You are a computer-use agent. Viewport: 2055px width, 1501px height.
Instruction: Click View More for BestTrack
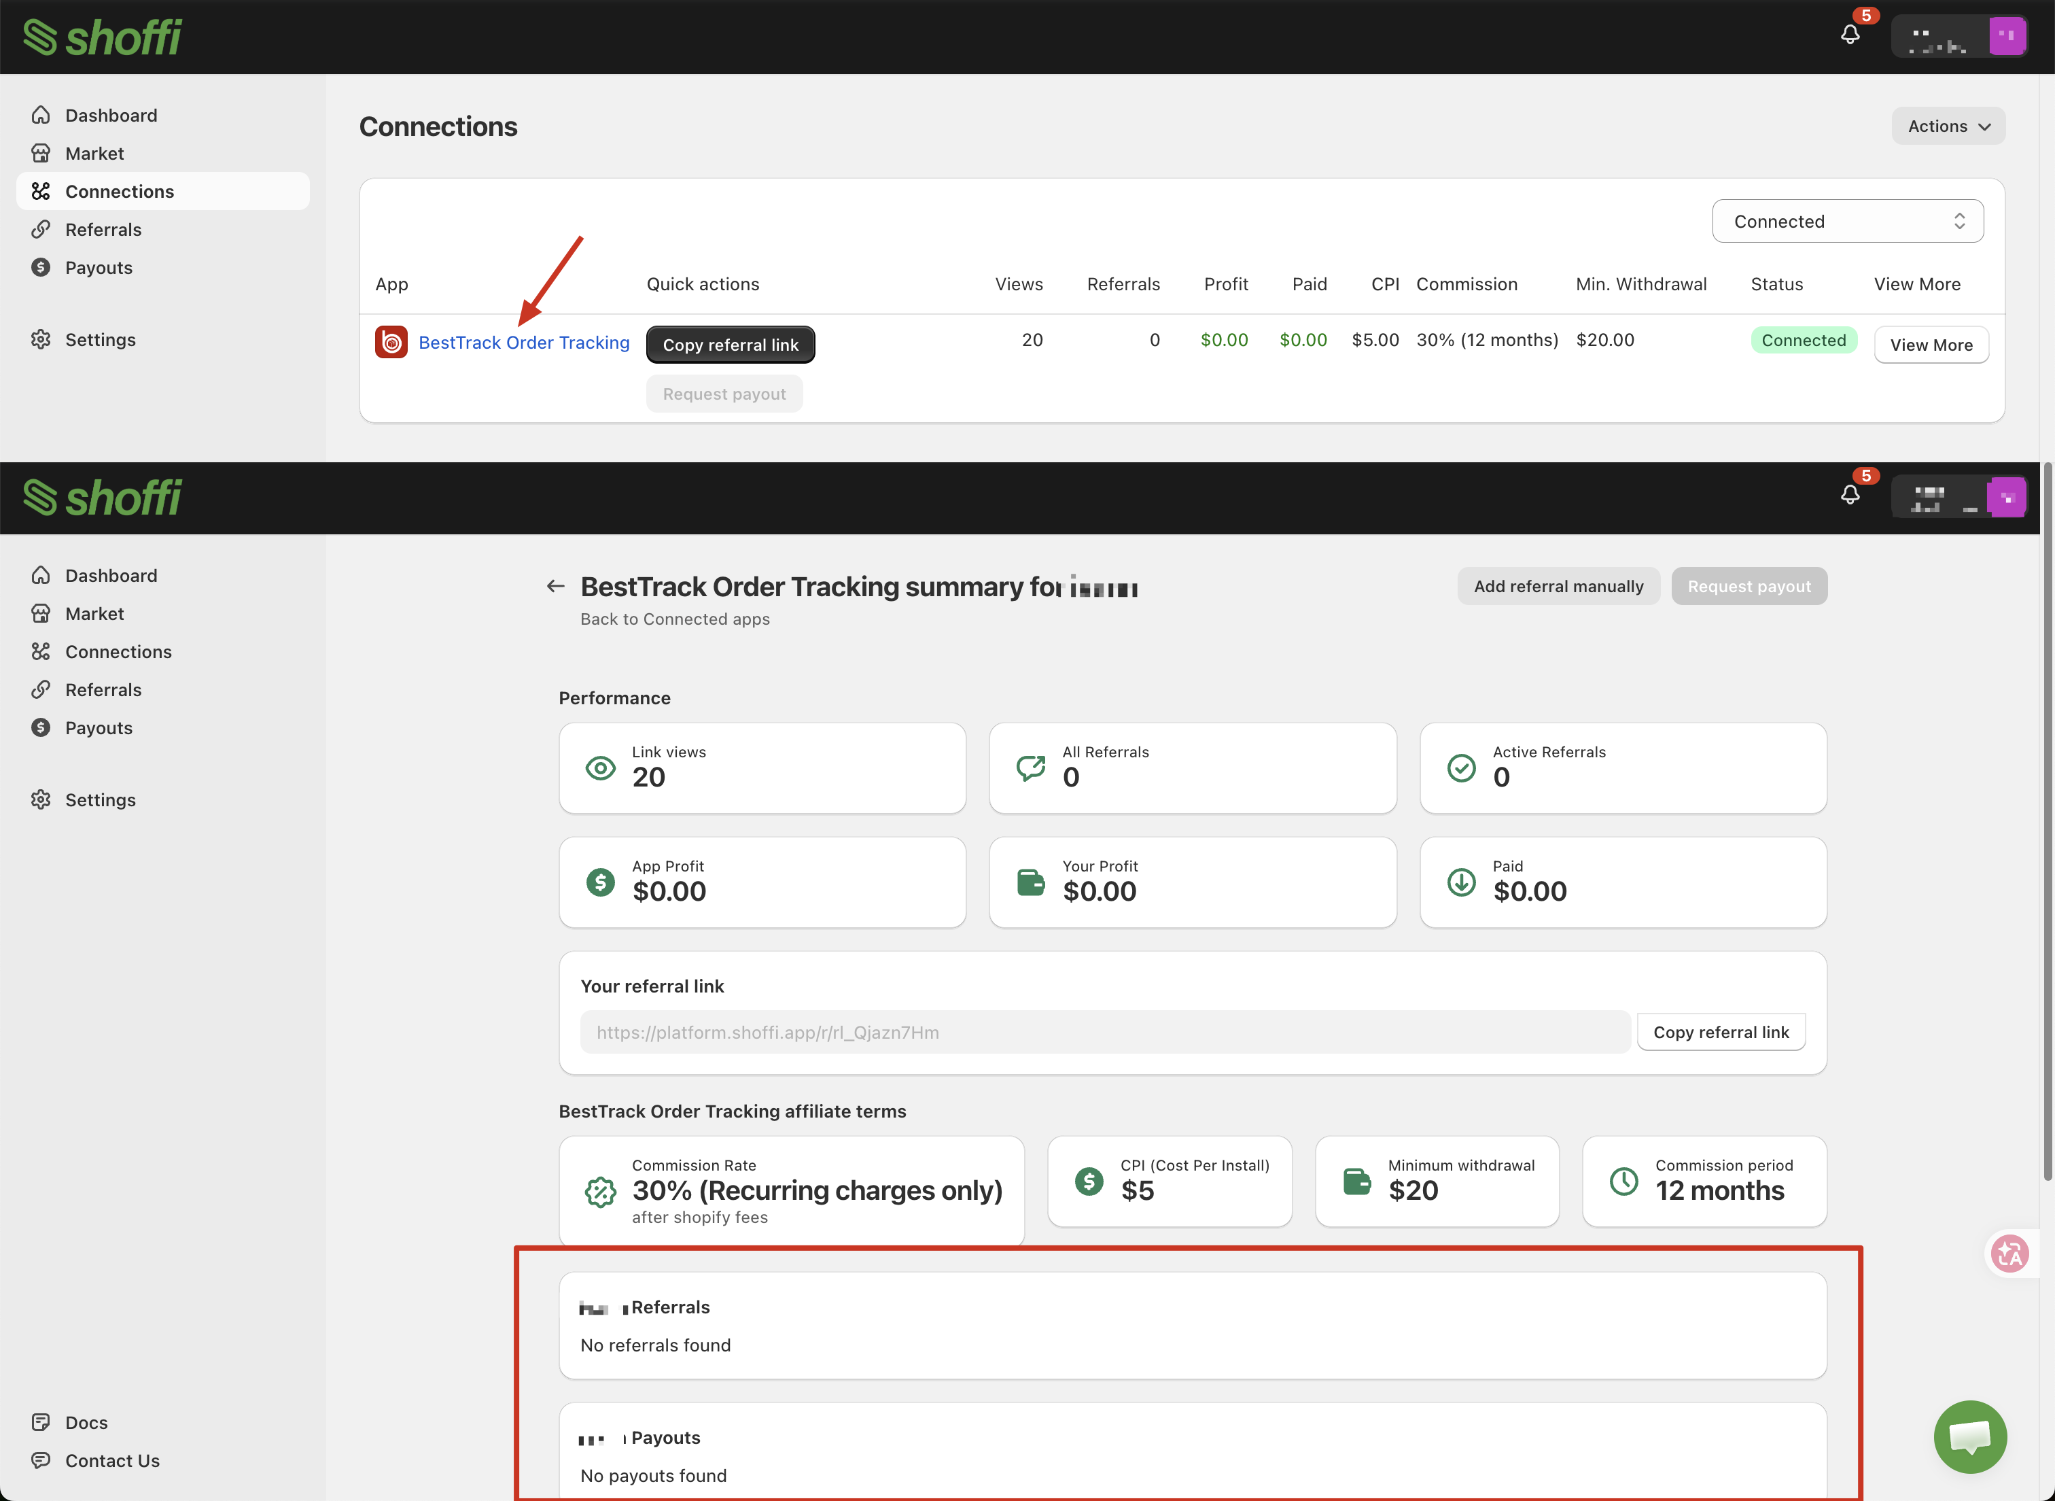[1931, 345]
